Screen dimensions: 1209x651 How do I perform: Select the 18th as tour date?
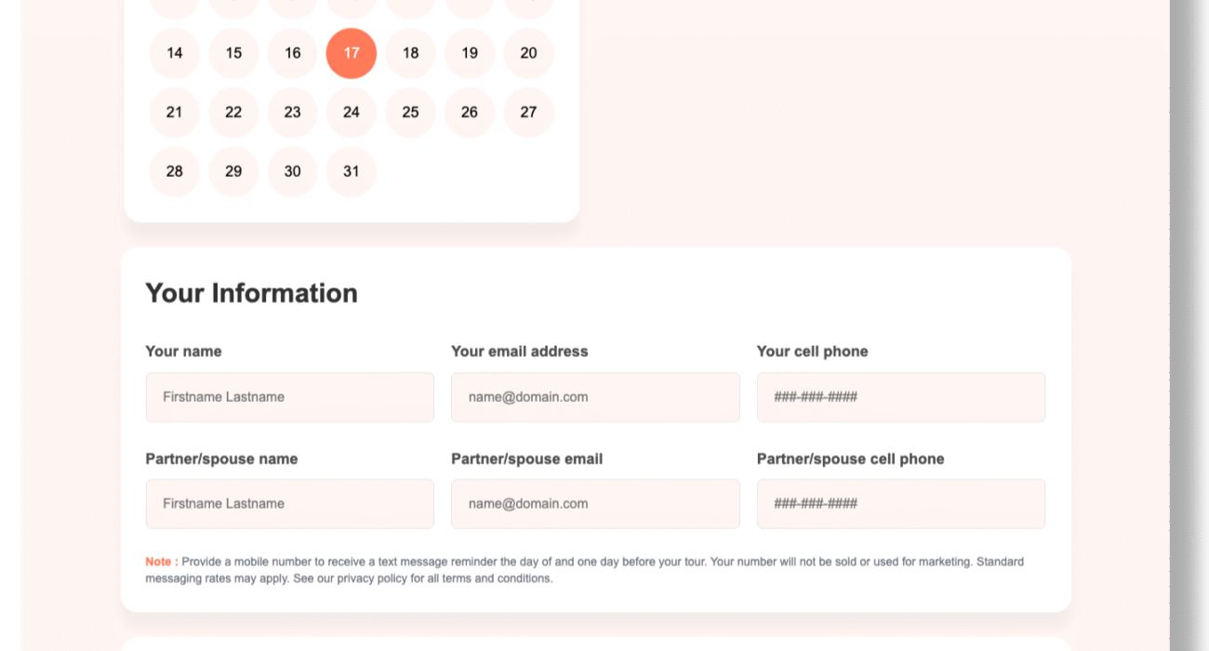coord(410,53)
